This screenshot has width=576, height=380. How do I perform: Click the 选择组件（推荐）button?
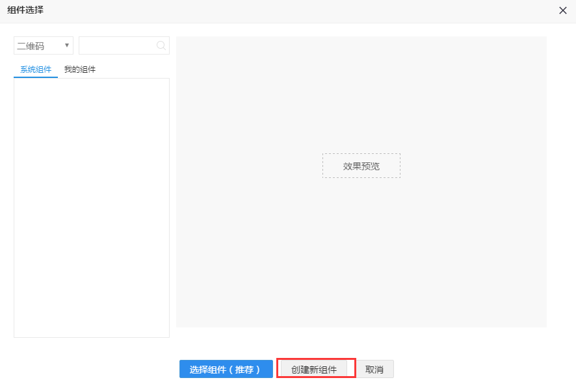pyautogui.click(x=226, y=369)
